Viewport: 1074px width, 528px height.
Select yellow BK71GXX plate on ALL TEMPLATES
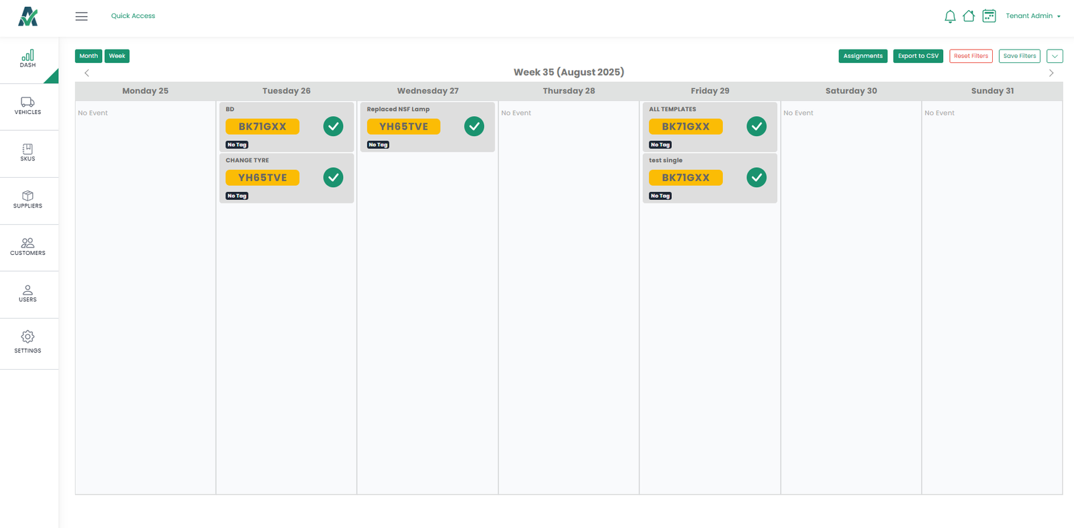[x=685, y=126]
